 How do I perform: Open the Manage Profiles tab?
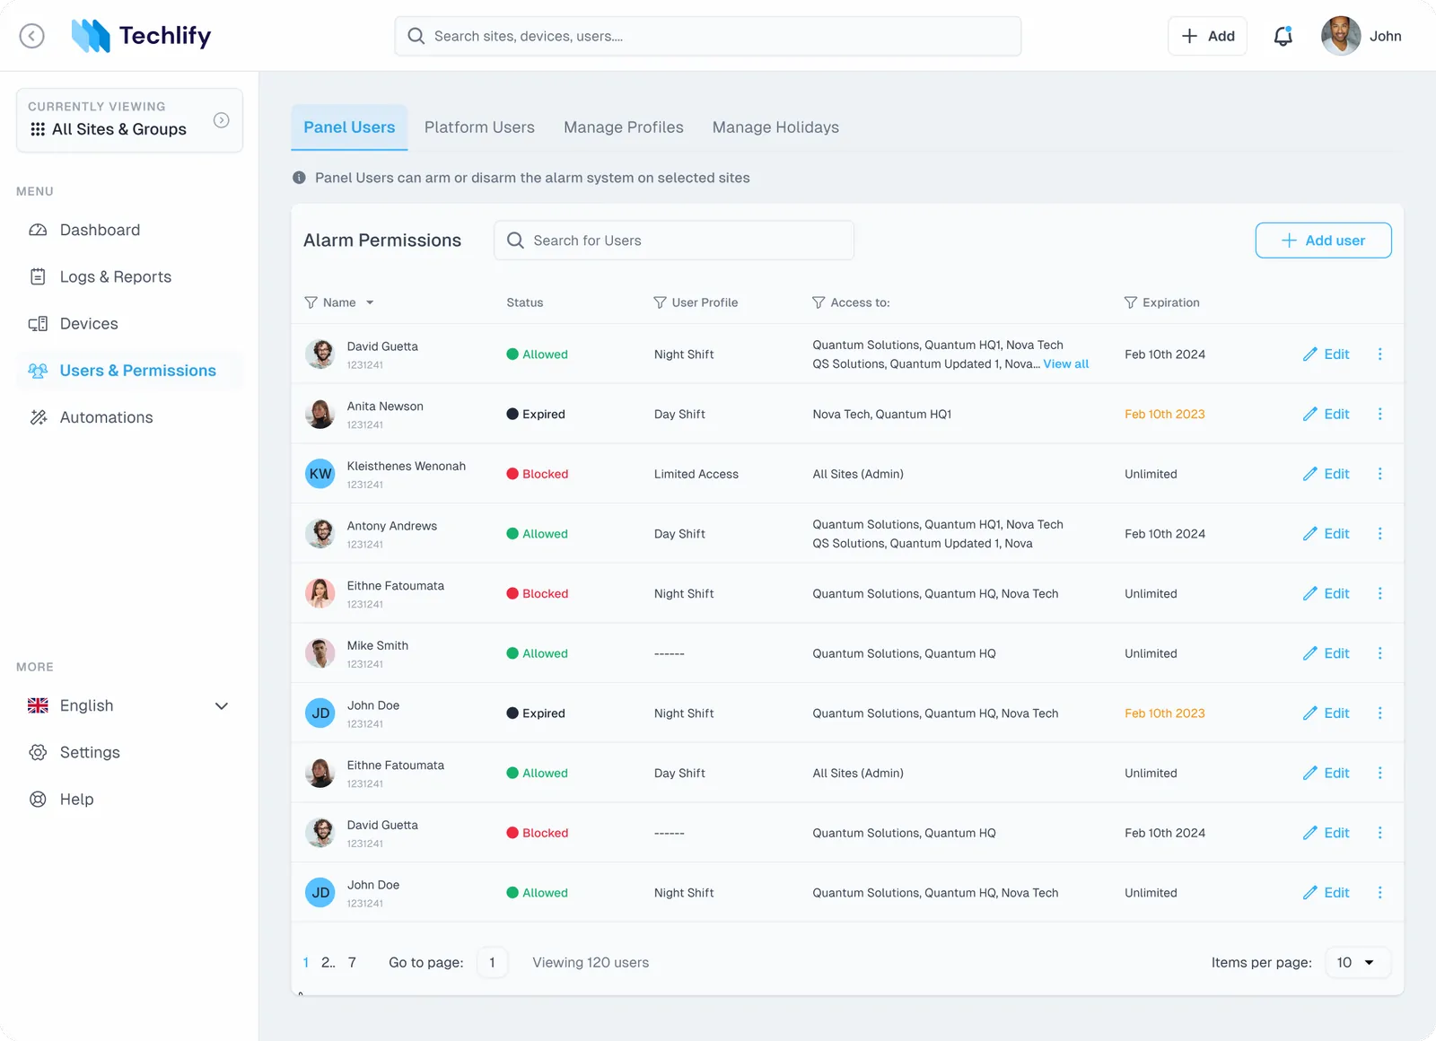pyautogui.click(x=624, y=127)
